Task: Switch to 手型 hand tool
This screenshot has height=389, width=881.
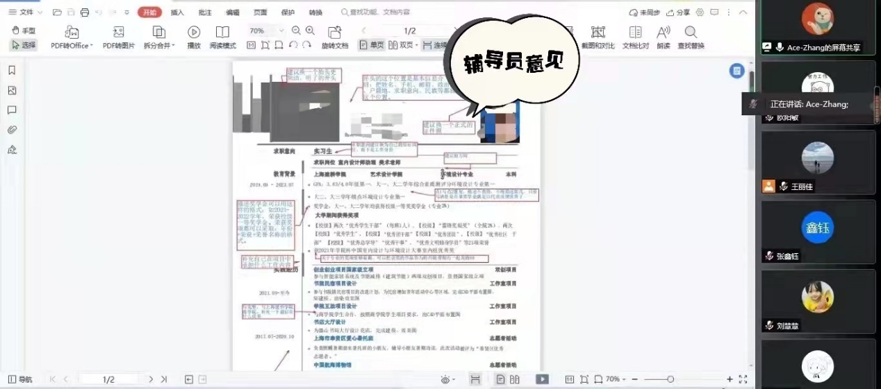Action: 23,31
